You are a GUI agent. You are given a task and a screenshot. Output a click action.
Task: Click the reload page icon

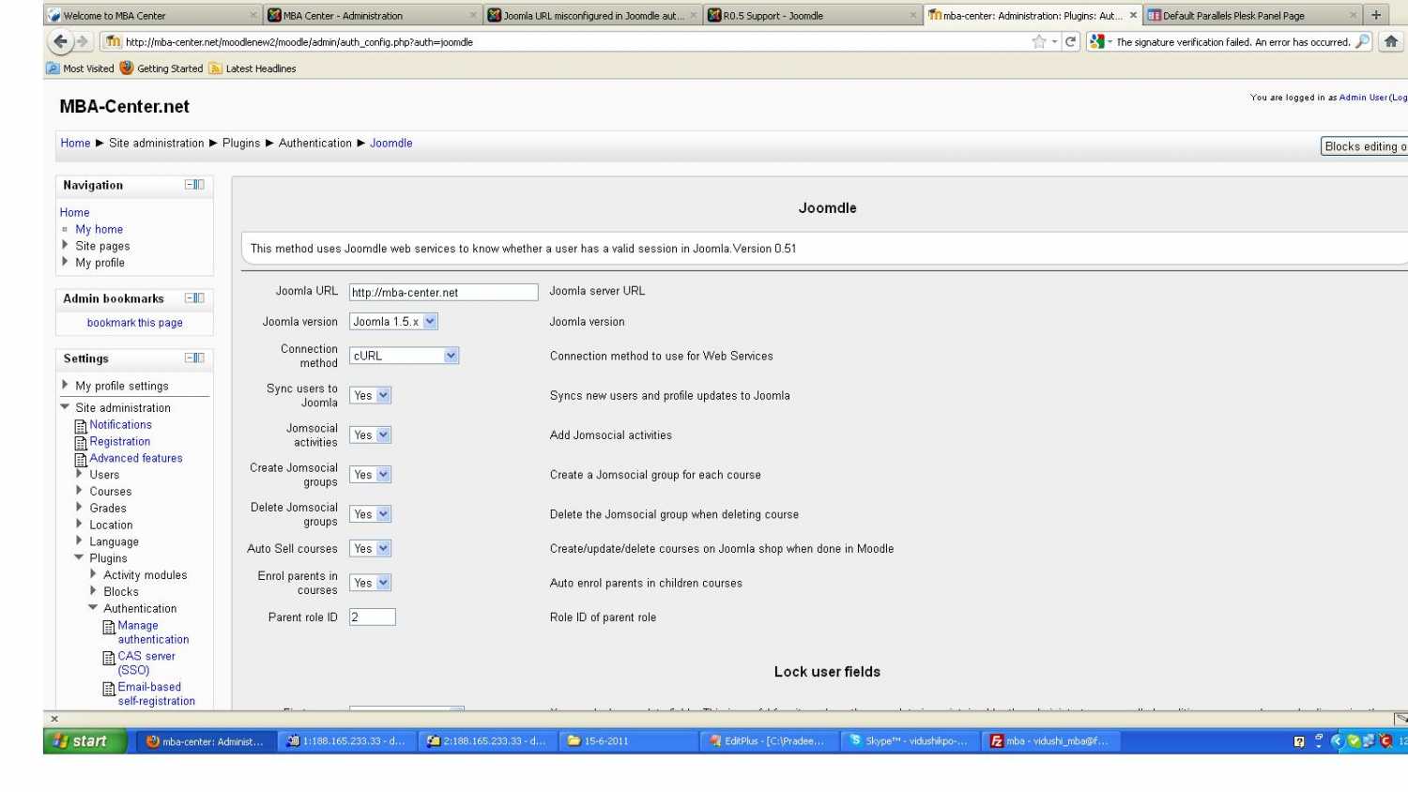point(1070,41)
